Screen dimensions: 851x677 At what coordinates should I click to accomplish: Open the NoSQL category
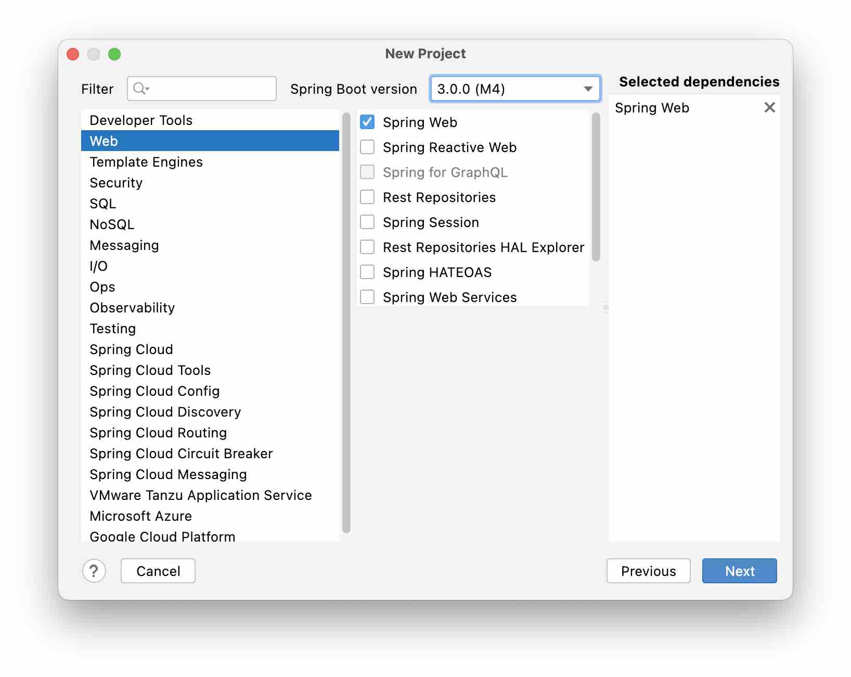click(112, 224)
